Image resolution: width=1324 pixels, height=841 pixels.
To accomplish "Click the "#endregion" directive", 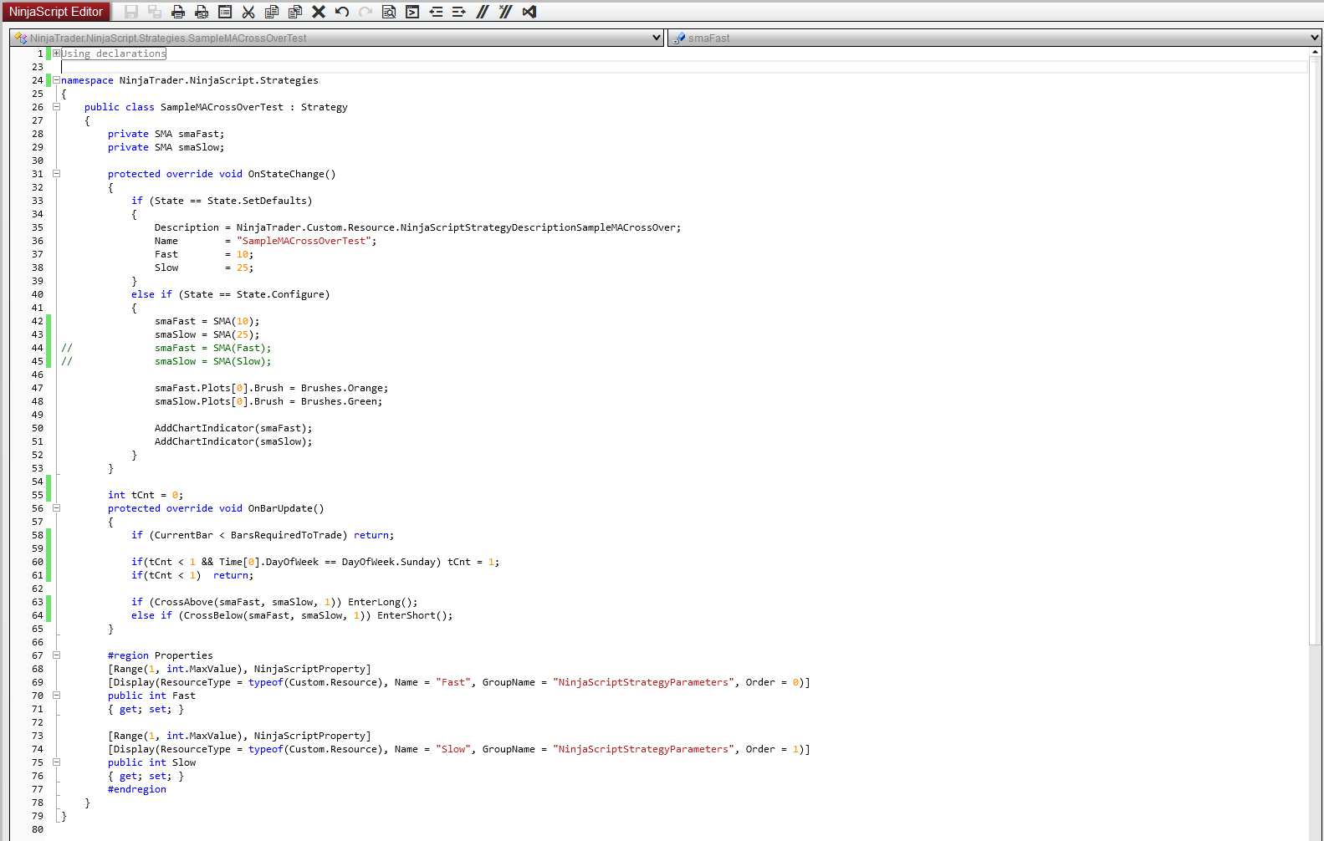I will coord(137,789).
